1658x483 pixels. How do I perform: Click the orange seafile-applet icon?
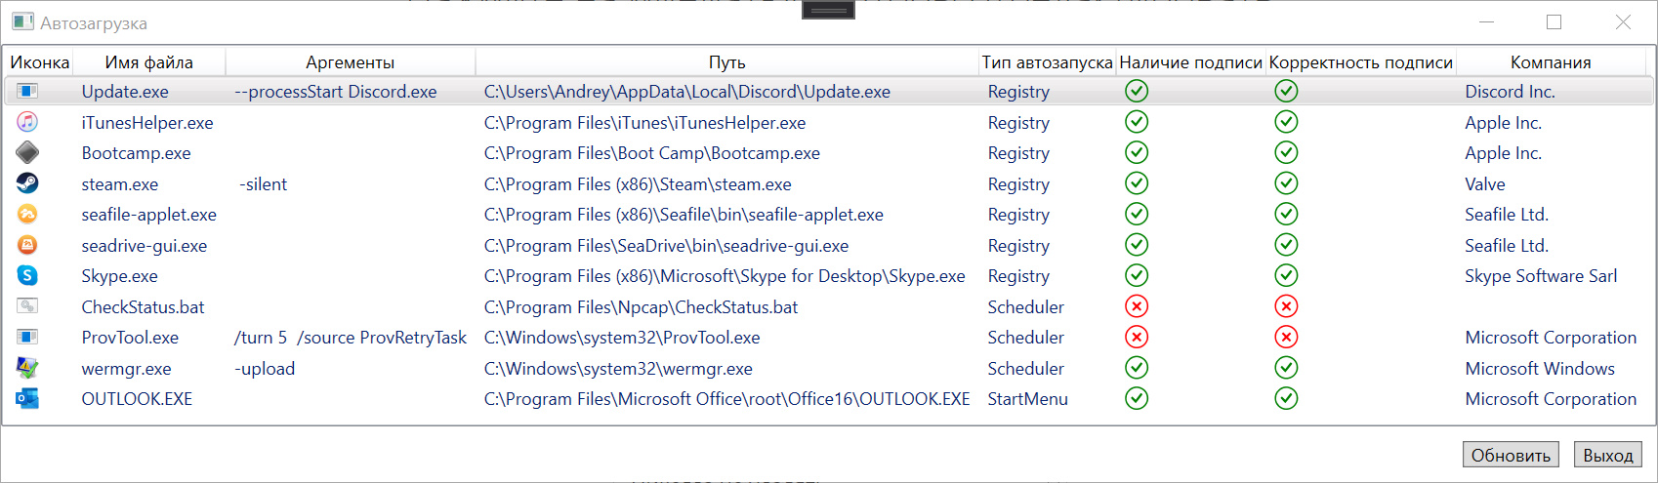(x=27, y=214)
